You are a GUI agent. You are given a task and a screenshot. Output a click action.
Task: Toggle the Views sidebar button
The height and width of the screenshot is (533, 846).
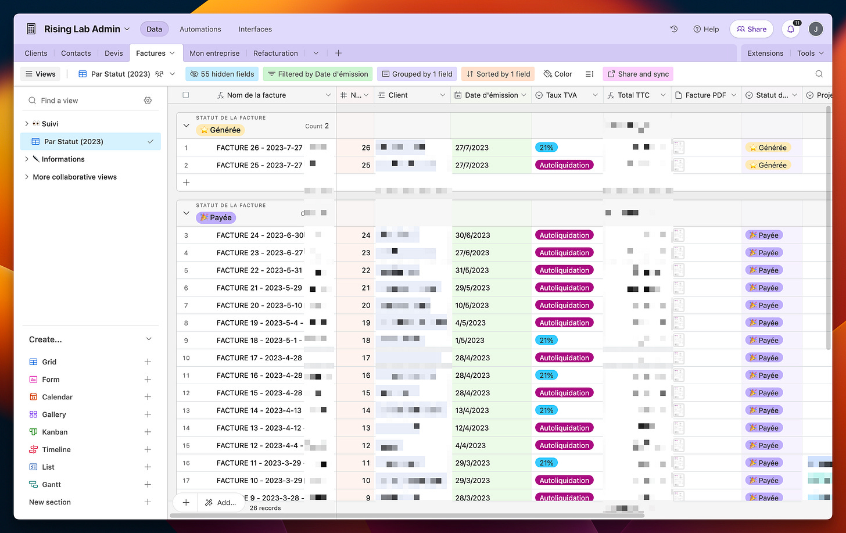(40, 74)
